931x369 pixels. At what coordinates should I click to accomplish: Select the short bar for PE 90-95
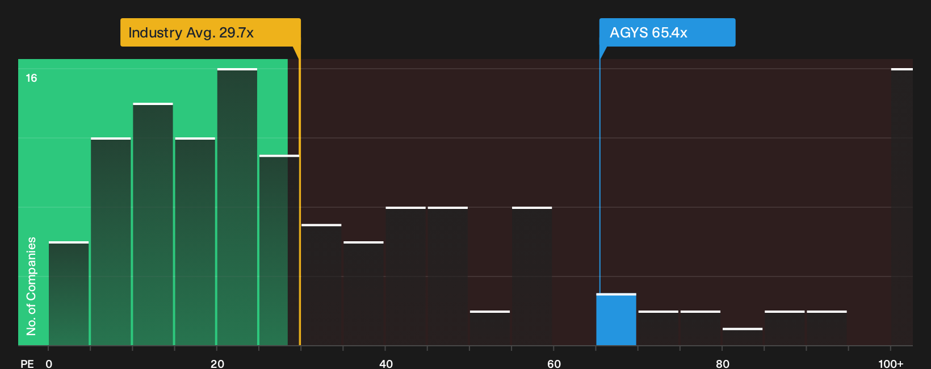click(827, 328)
